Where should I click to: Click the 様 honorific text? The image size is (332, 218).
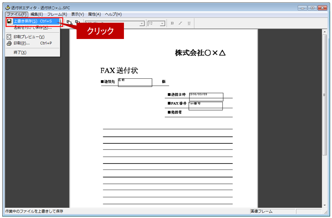[x=164, y=82]
